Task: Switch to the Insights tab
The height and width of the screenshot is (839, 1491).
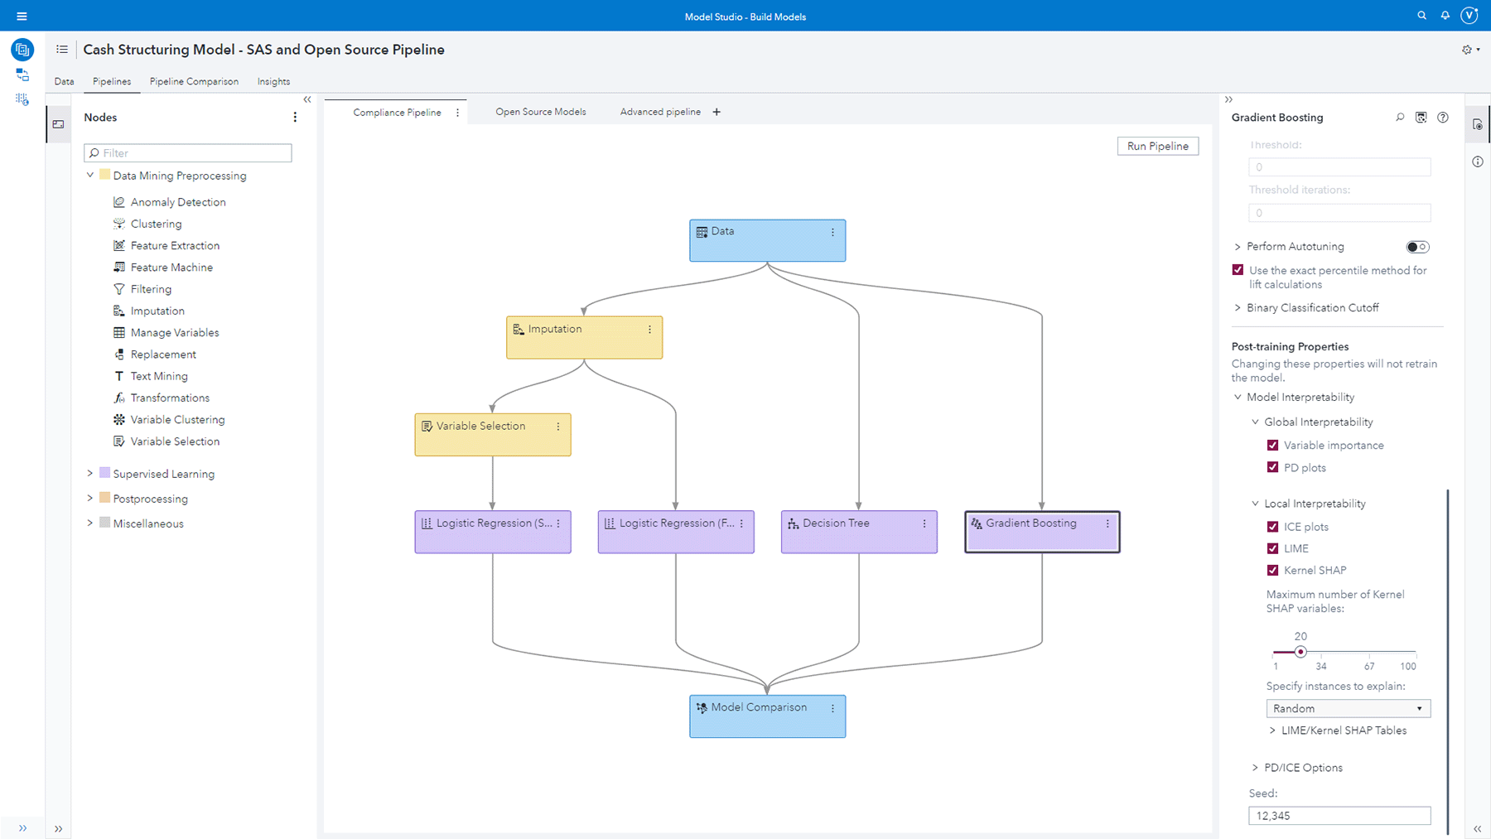Action: [x=273, y=81]
